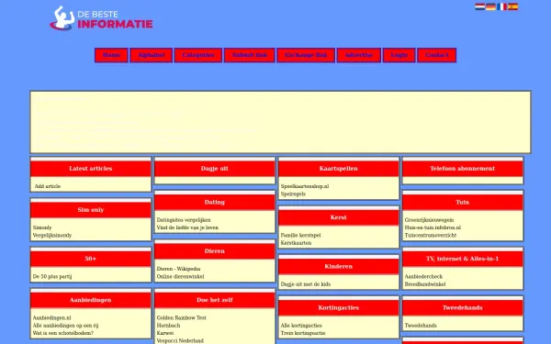Follow the Alle kortingacties link

301,326
